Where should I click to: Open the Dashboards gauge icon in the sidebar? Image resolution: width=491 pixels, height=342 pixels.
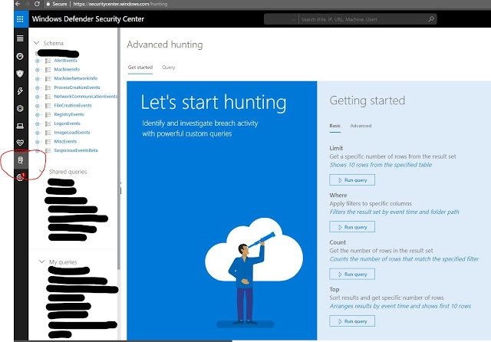20,56
